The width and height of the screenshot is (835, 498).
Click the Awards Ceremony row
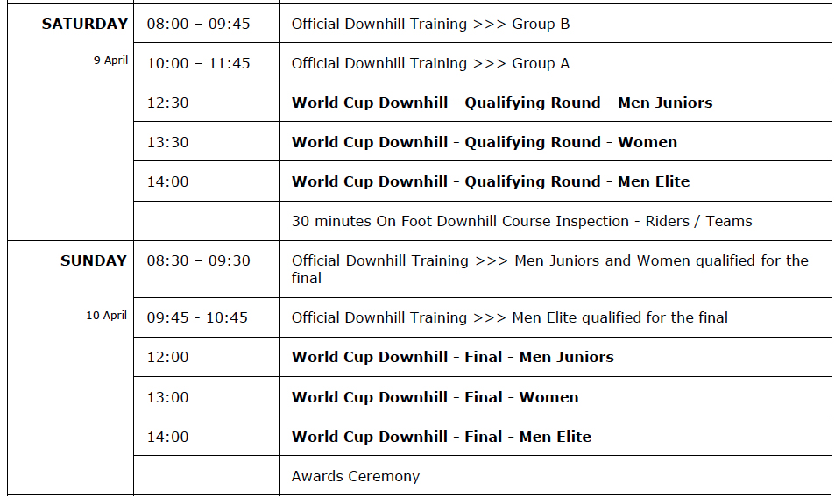(x=355, y=477)
